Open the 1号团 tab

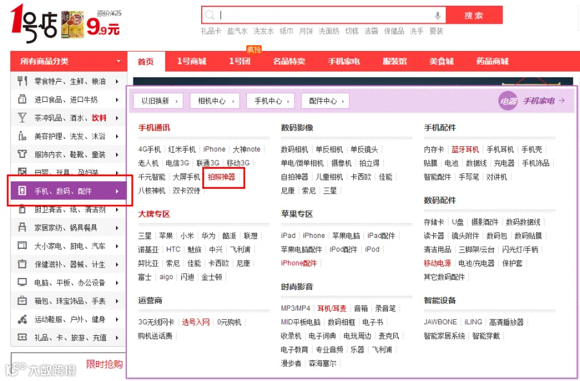pyautogui.click(x=240, y=61)
